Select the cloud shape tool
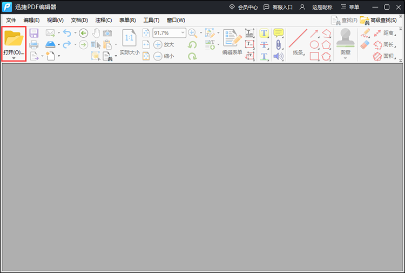The width and height of the screenshot is (405, 273). [x=326, y=56]
